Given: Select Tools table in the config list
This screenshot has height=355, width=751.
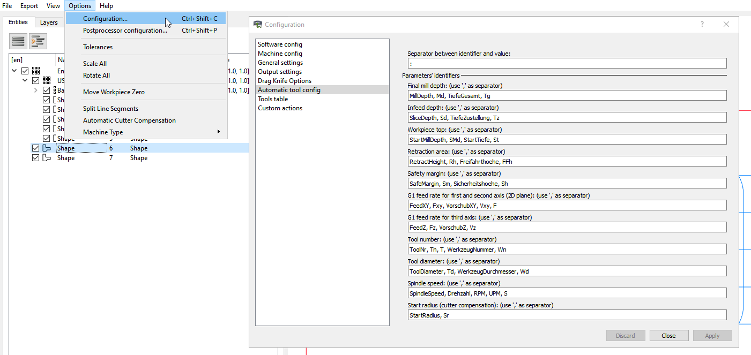Looking at the screenshot, I should coord(273,99).
